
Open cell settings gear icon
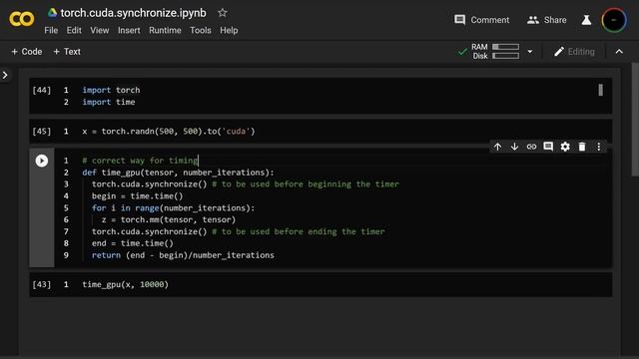pyautogui.click(x=565, y=147)
